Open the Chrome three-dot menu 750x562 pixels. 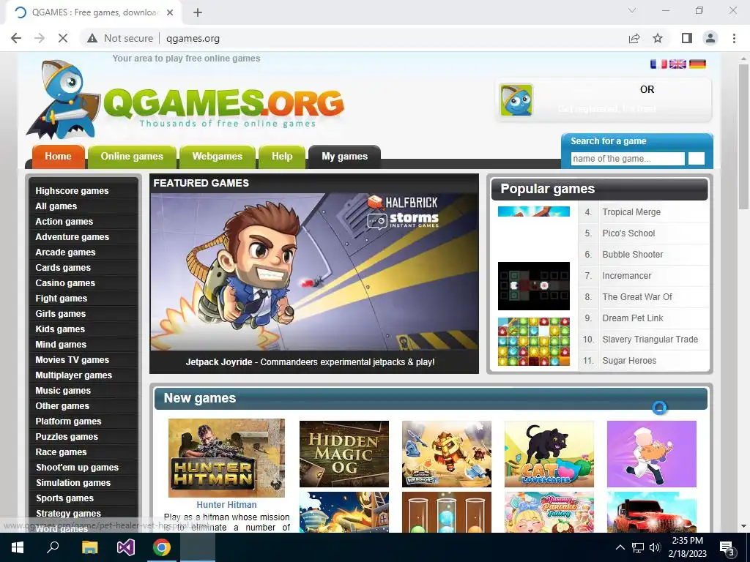click(734, 38)
